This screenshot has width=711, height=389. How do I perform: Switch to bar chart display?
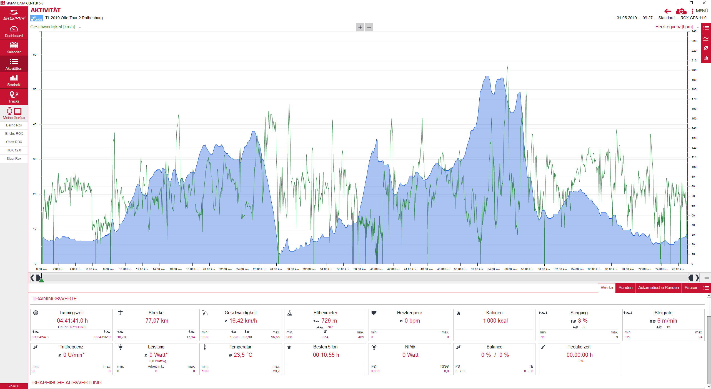[706, 58]
